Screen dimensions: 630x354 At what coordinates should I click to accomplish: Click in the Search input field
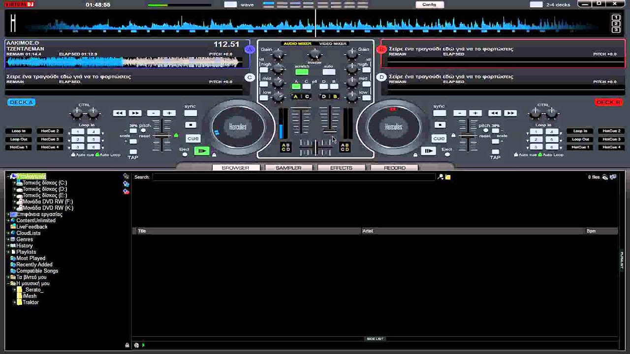[294, 177]
